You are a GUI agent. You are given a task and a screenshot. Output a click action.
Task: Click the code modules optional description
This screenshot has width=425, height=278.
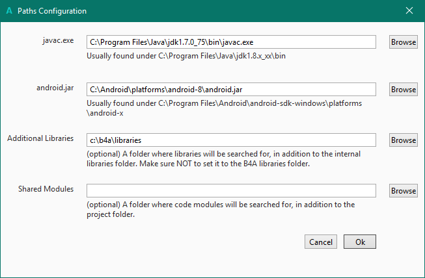[221, 209]
